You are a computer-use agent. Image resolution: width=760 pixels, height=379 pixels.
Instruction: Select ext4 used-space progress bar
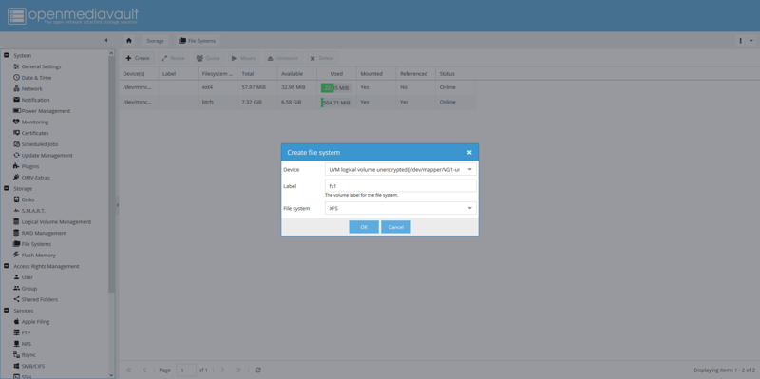click(336, 87)
